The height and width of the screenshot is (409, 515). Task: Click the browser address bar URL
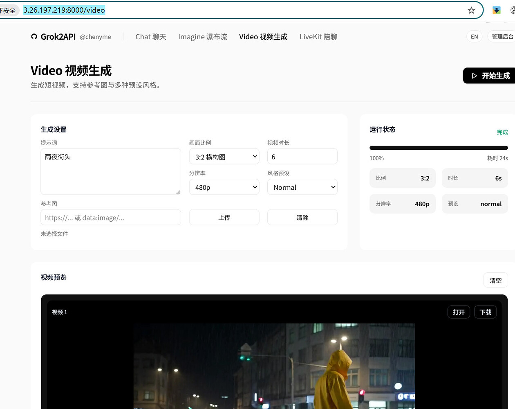click(64, 10)
